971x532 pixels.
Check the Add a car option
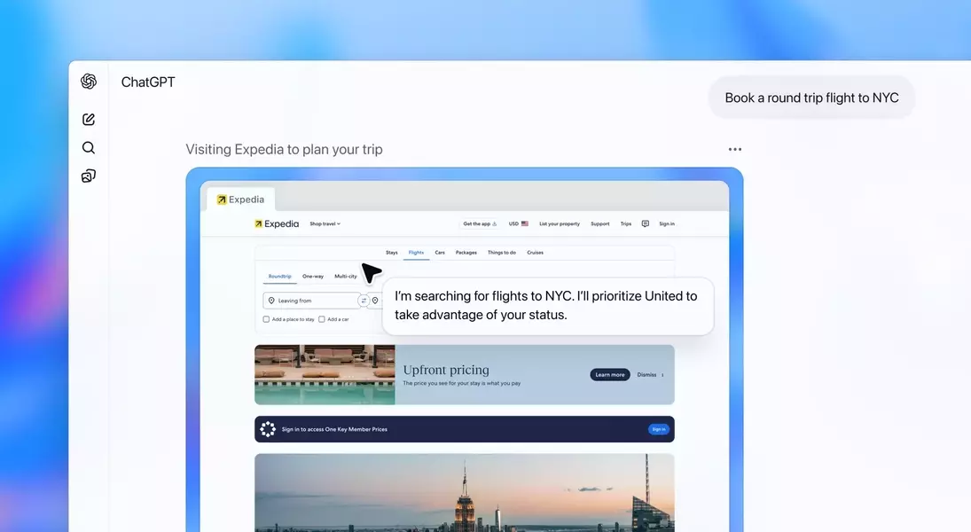click(323, 319)
